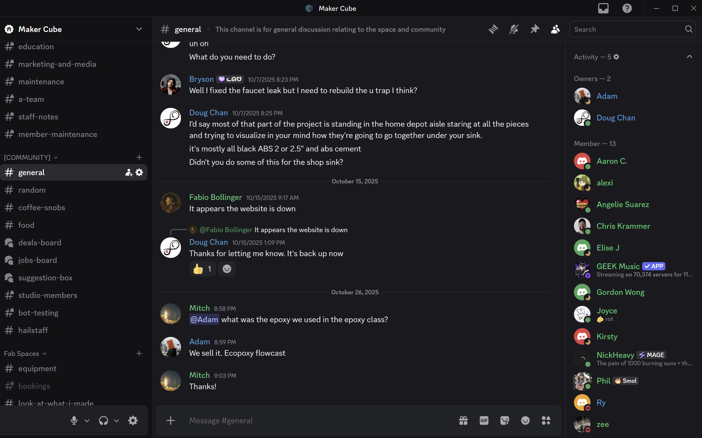Open the Maker Cube server dropdown
Image resolution: width=702 pixels, height=438 pixels.
click(x=139, y=29)
